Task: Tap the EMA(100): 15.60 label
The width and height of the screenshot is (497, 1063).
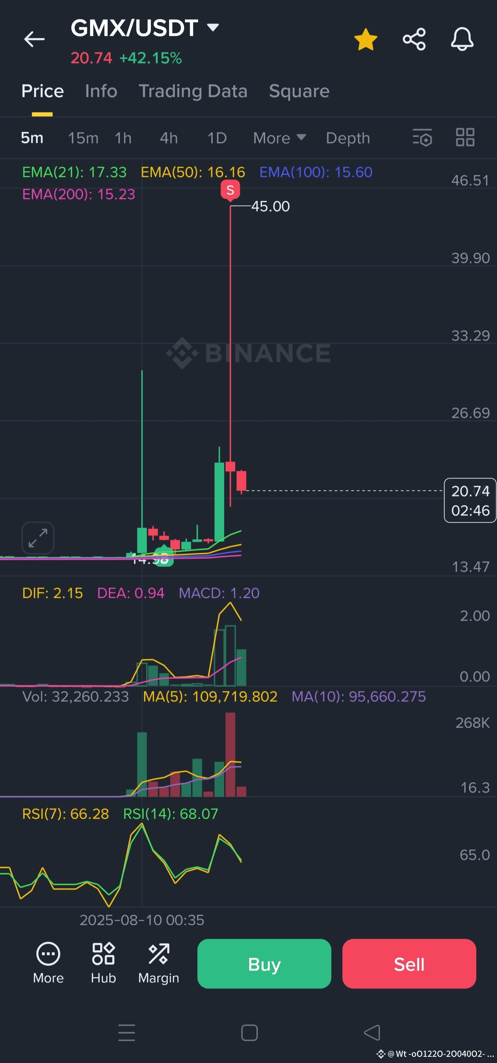Action: point(316,172)
